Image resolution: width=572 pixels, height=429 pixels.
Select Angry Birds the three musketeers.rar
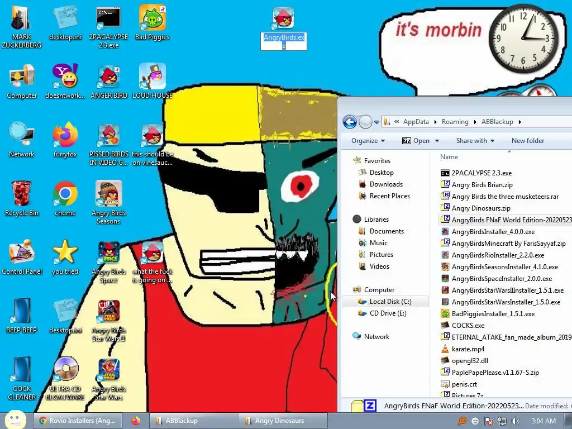(x=499, y=196)
